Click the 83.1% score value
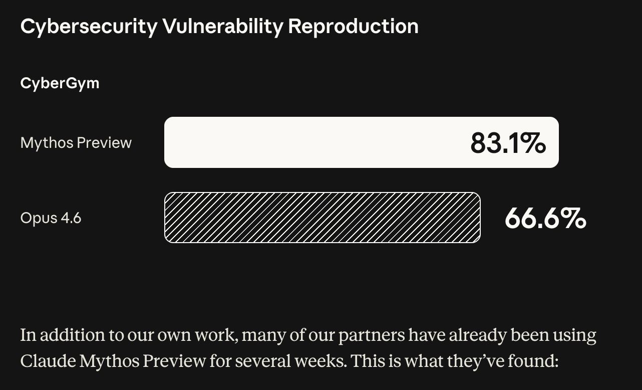This screenshot has width=642, height=390. tap(508, 143)
